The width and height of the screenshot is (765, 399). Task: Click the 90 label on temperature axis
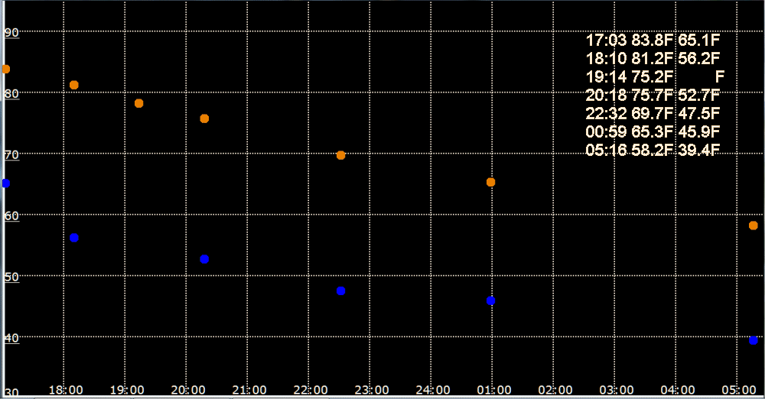click(11, 32)
